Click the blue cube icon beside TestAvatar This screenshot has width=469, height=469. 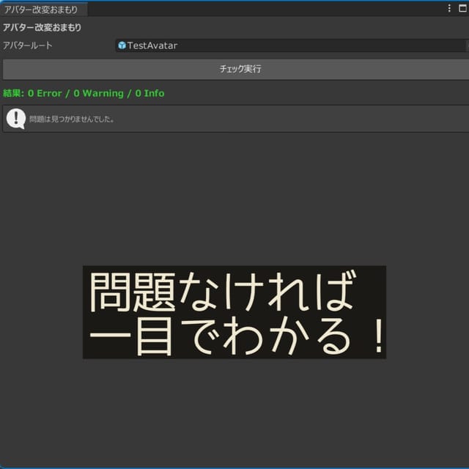pyautogui.click(x=122, y=45)
